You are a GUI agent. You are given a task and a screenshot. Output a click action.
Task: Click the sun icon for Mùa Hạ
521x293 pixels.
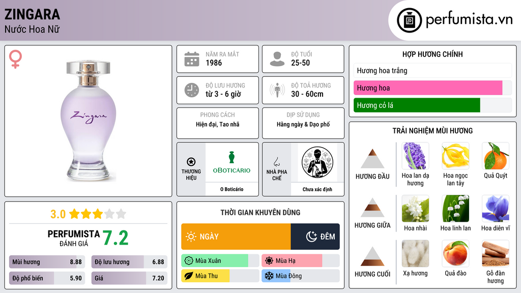(269, 261)
